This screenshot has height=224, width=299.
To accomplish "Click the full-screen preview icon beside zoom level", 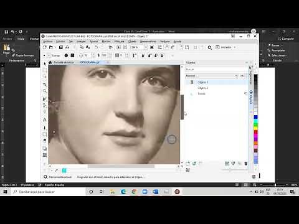I will click(x=152, y=47).
